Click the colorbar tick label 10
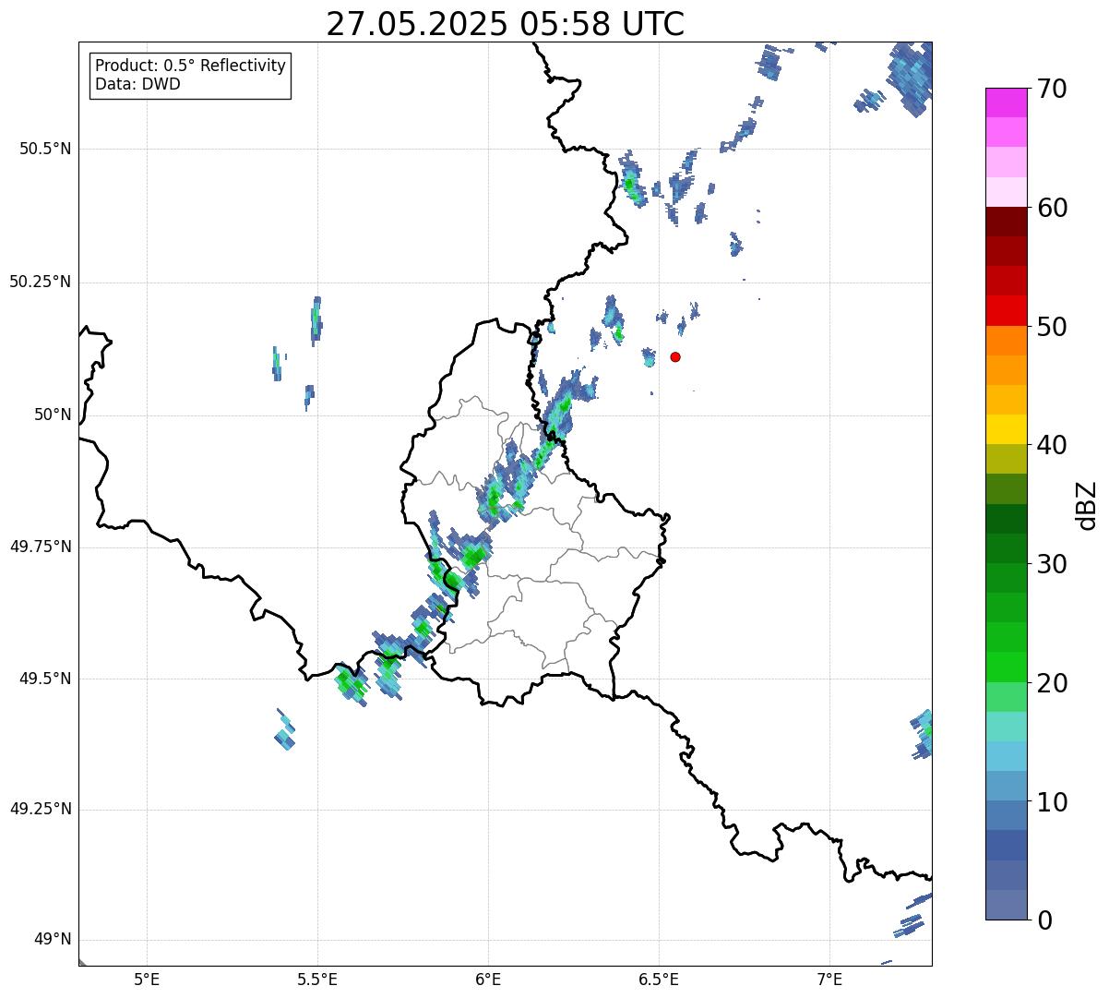 [1051, 803]
